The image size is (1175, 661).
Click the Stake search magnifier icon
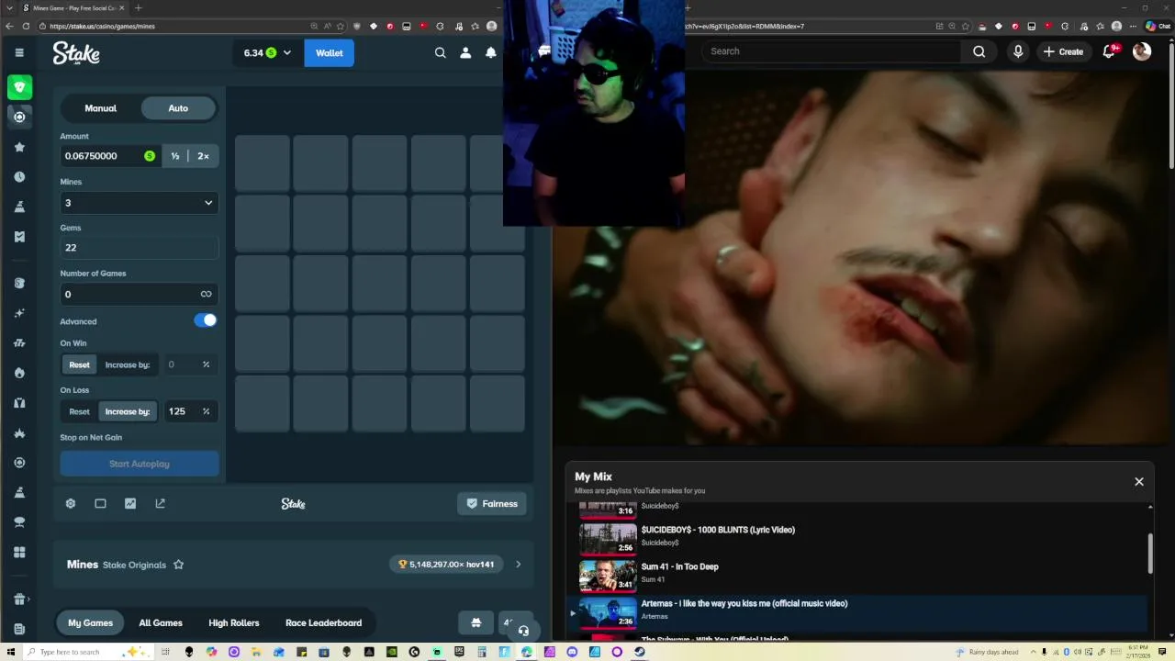pos(441,53)
